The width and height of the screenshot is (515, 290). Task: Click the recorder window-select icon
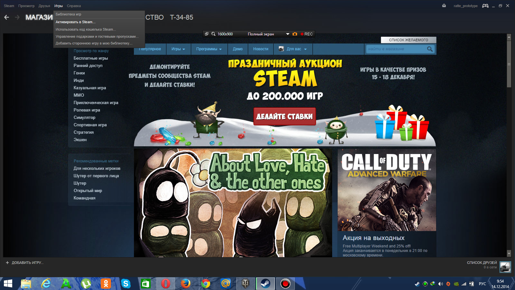207,34
